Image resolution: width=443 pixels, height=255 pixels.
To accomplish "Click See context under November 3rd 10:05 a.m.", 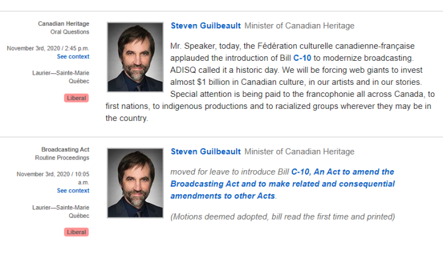I will pyautogui.click(x=73, y=190).
